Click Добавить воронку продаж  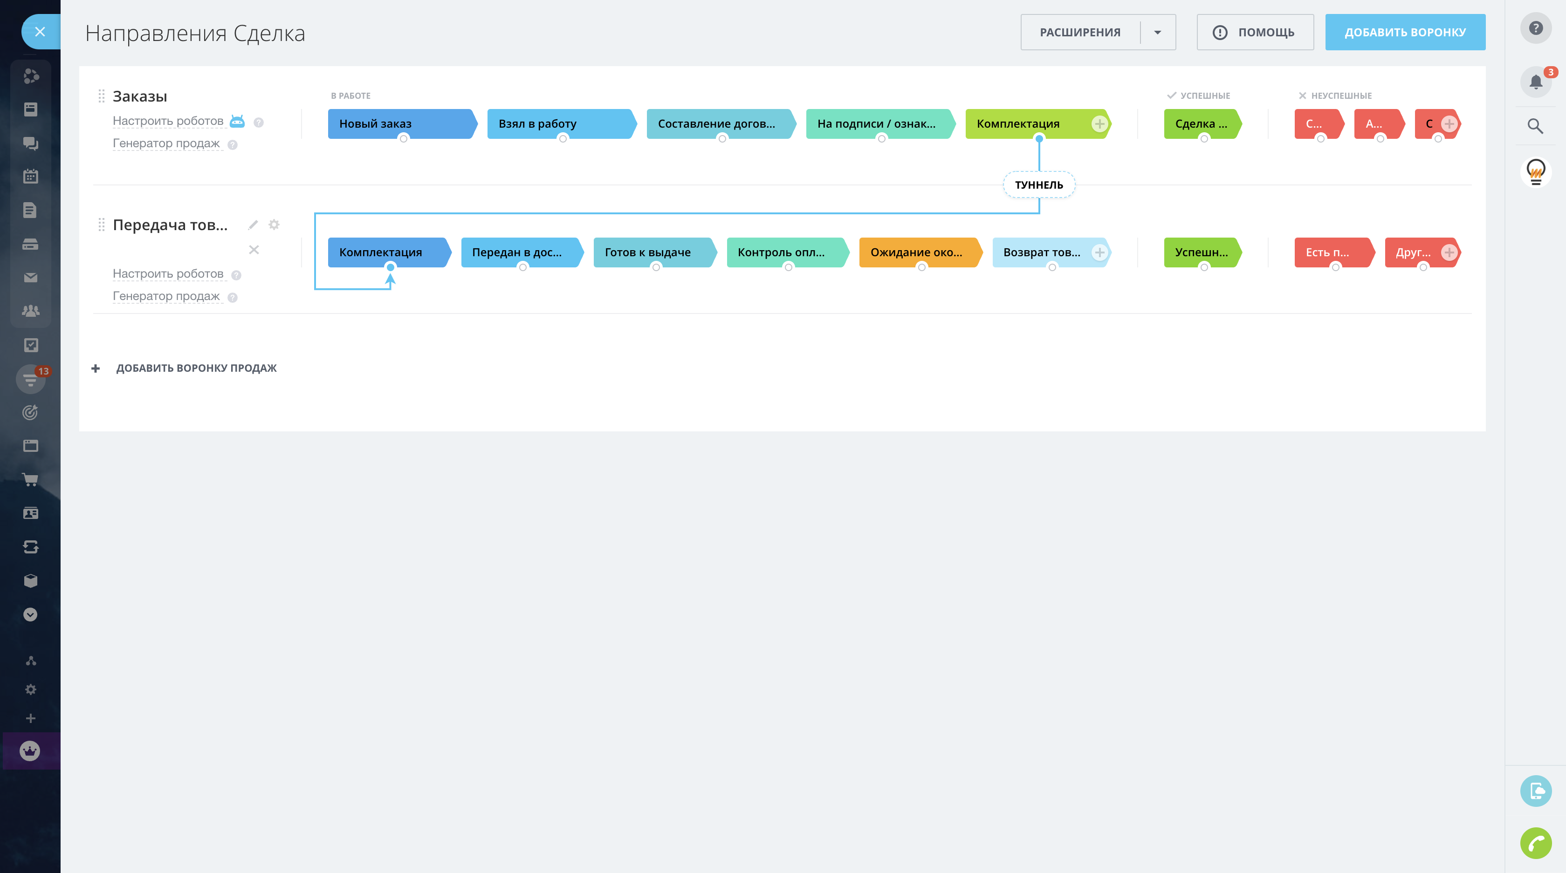(x=196, y=368)
